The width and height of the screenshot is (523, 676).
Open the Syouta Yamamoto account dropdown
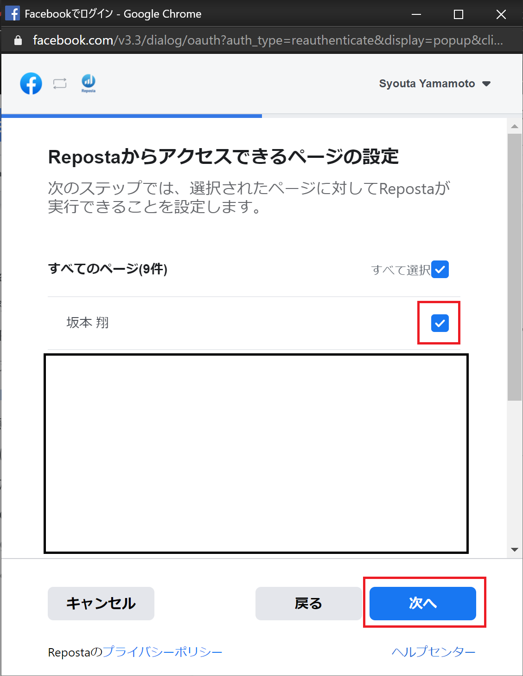[434, 84]
